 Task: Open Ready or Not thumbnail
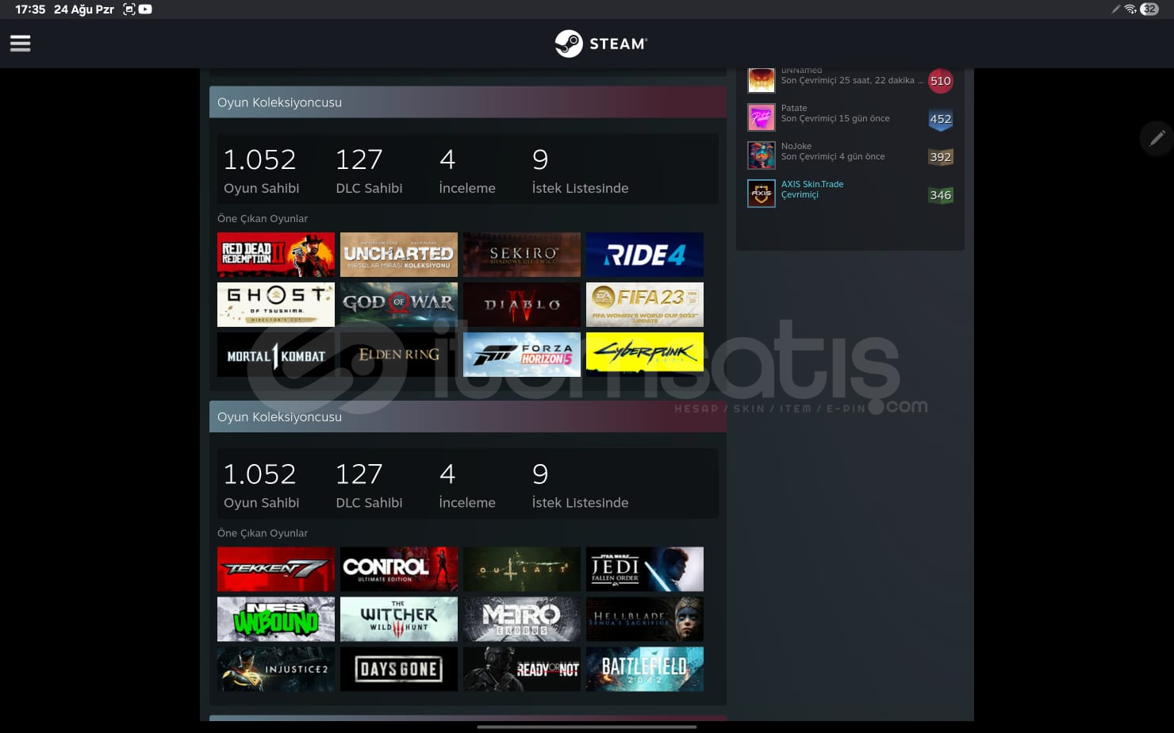pyautogui.click(x=522, y=669)
